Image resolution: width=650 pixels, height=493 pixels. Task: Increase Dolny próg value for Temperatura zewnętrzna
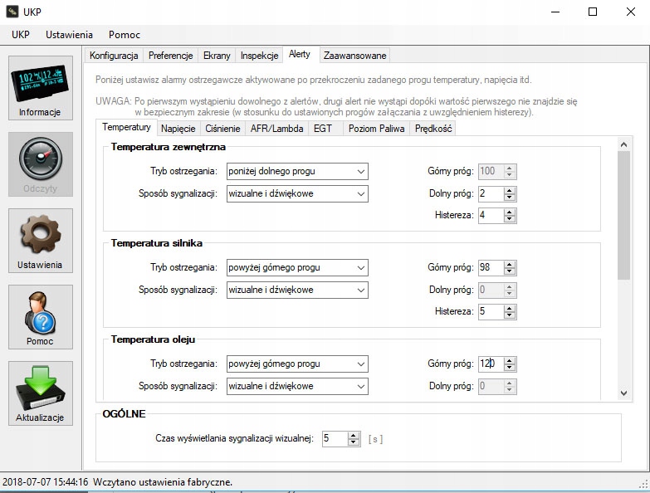point(510,190)
